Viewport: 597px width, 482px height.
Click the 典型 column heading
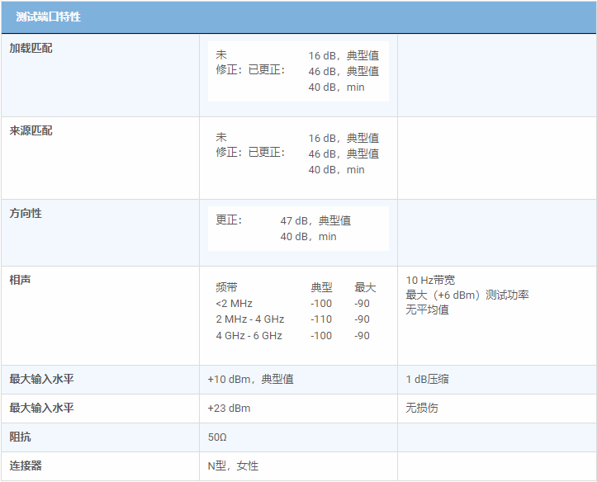pos(321,287)
